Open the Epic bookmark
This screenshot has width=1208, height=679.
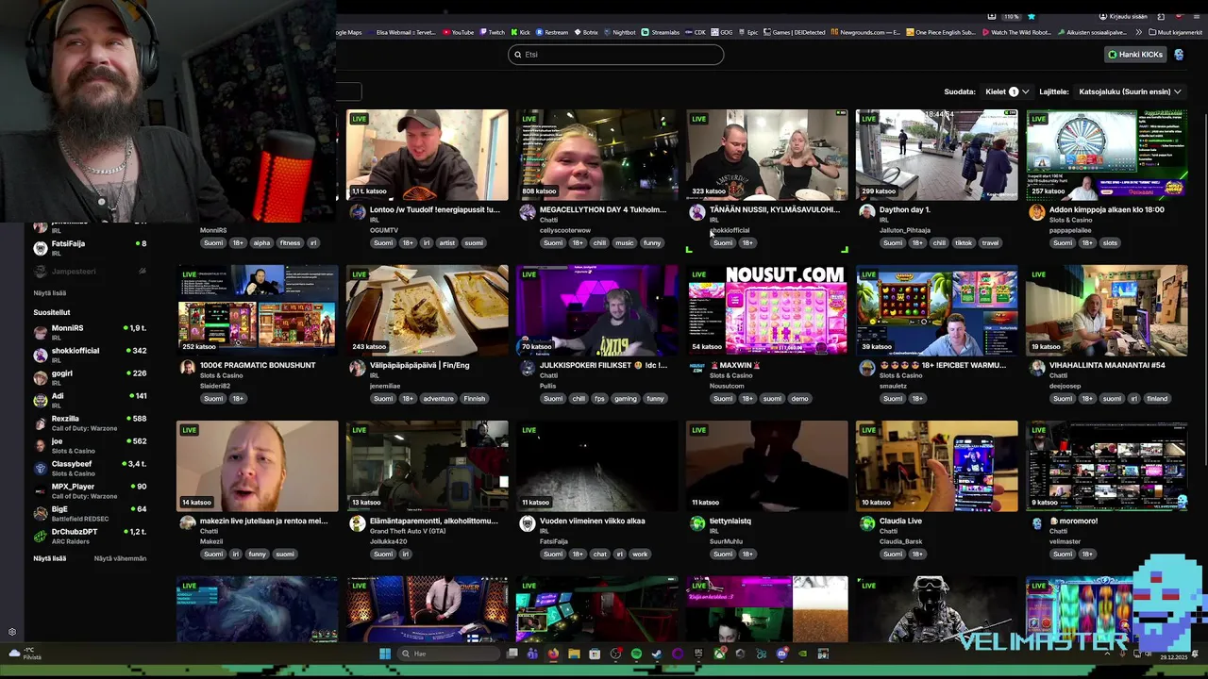point(748,32)
